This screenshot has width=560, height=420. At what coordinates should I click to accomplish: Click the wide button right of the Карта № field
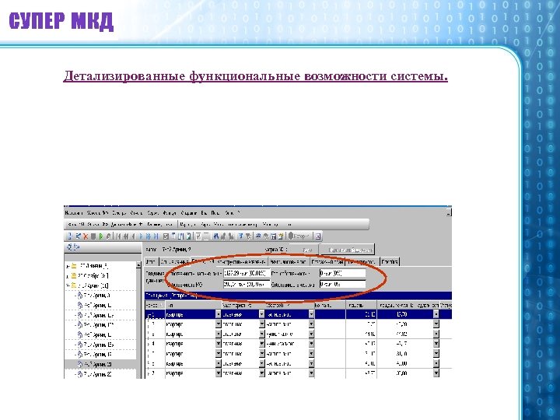[x=348, y=250]
